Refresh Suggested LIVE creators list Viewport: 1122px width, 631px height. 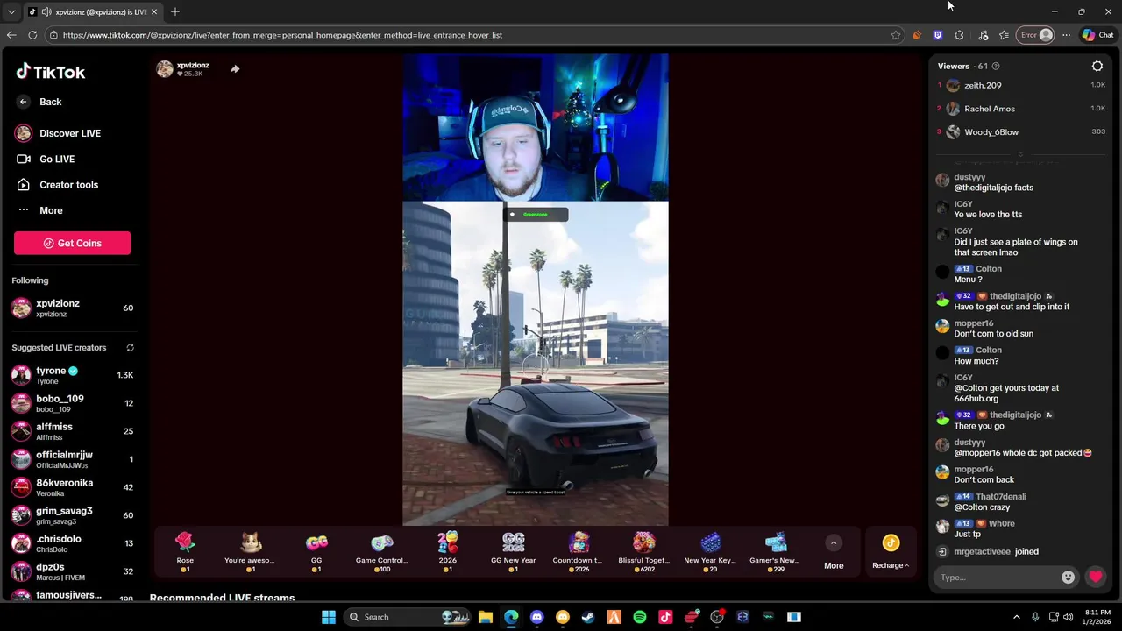click(x=130, y=348)
